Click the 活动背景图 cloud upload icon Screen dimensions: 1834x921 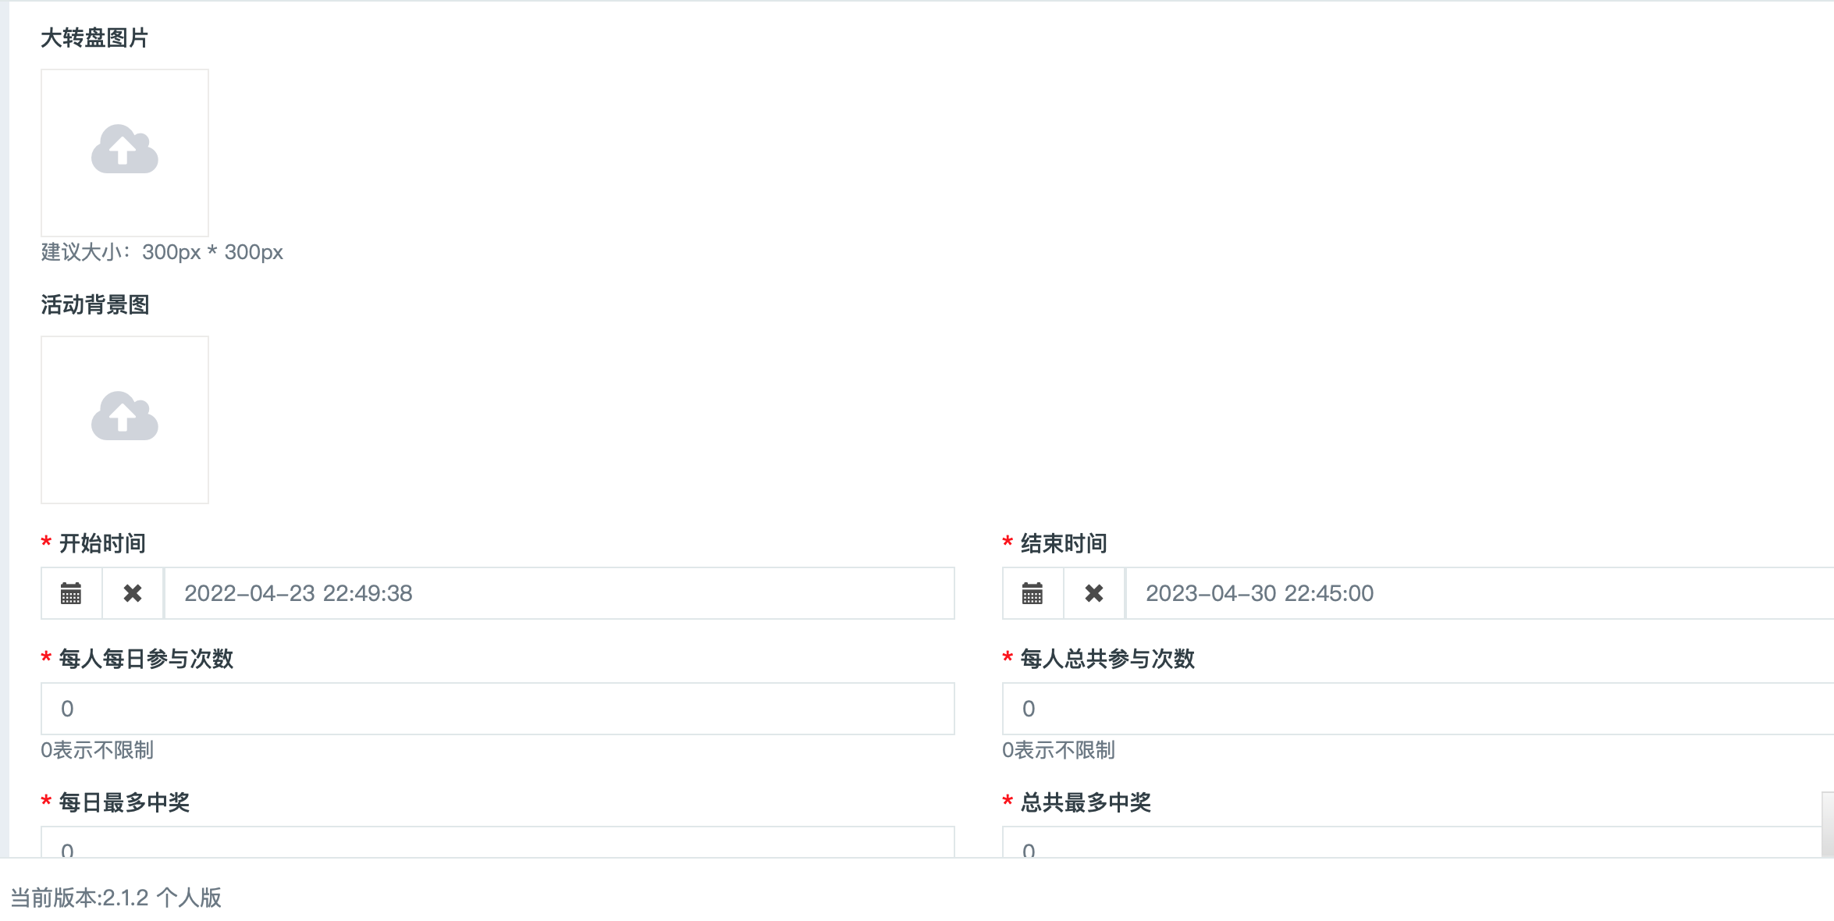(x=125, y=418)
